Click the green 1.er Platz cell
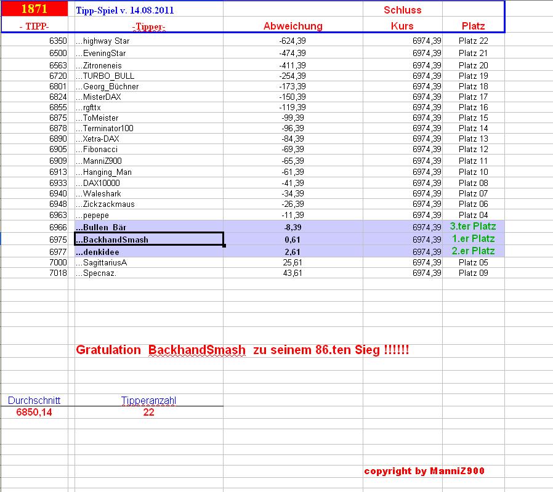Screen dimensions: 553x492 (474, 239)
